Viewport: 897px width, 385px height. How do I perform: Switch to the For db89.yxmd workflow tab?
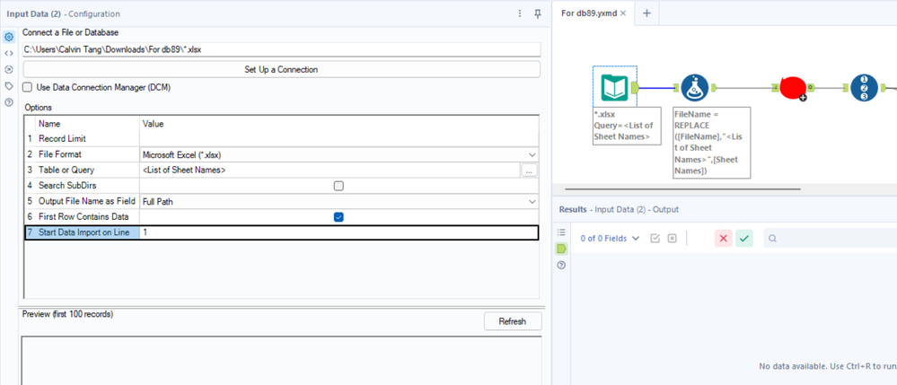[590, 13]
